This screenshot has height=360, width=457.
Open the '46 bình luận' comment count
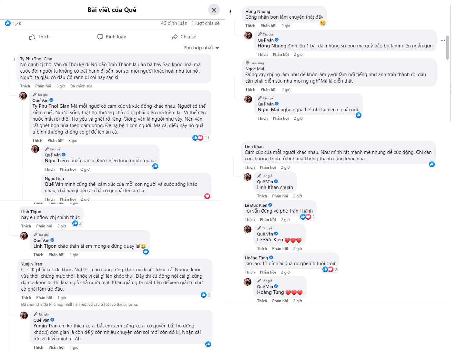(x=174, y=23)
